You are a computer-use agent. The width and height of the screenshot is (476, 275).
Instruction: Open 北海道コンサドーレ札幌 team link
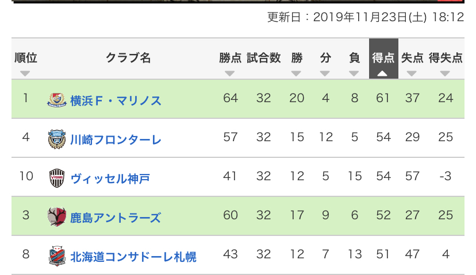click(133, 256)
